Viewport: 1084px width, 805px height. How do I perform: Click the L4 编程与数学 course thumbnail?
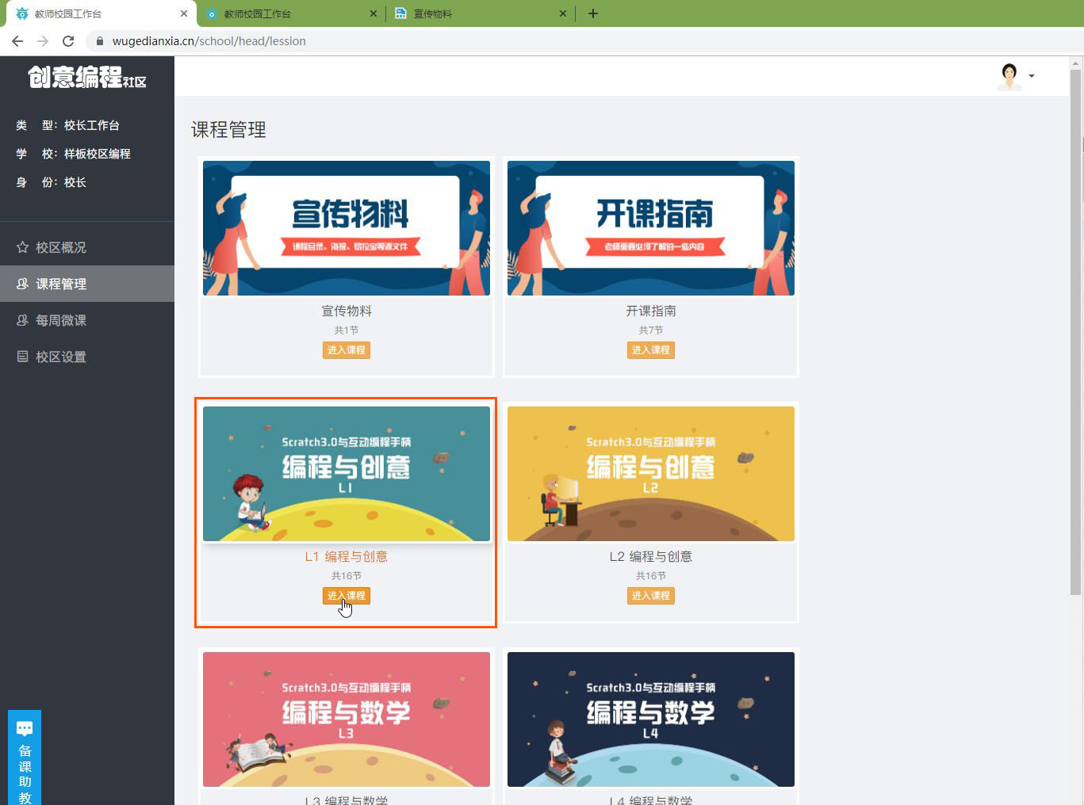coord(651,719)
